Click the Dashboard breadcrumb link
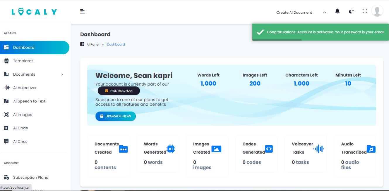Screen dimensions: 389x191 coord(116,45)
